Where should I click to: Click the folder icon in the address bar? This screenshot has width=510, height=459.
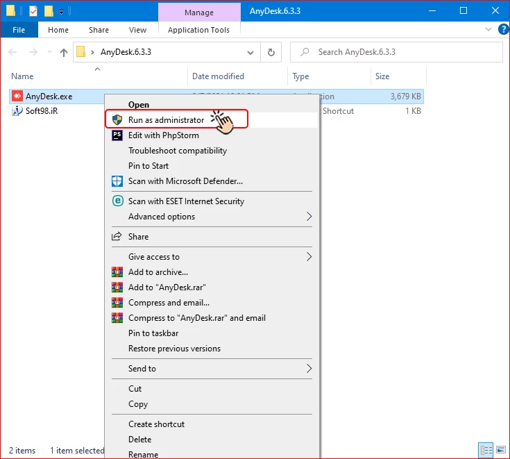tap(80, 52)
